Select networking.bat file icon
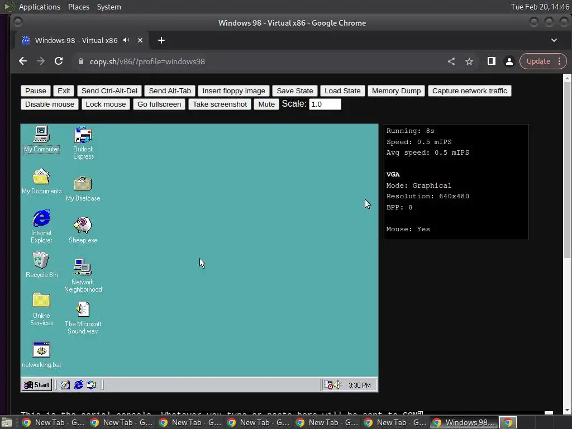 tap(41, 355)
